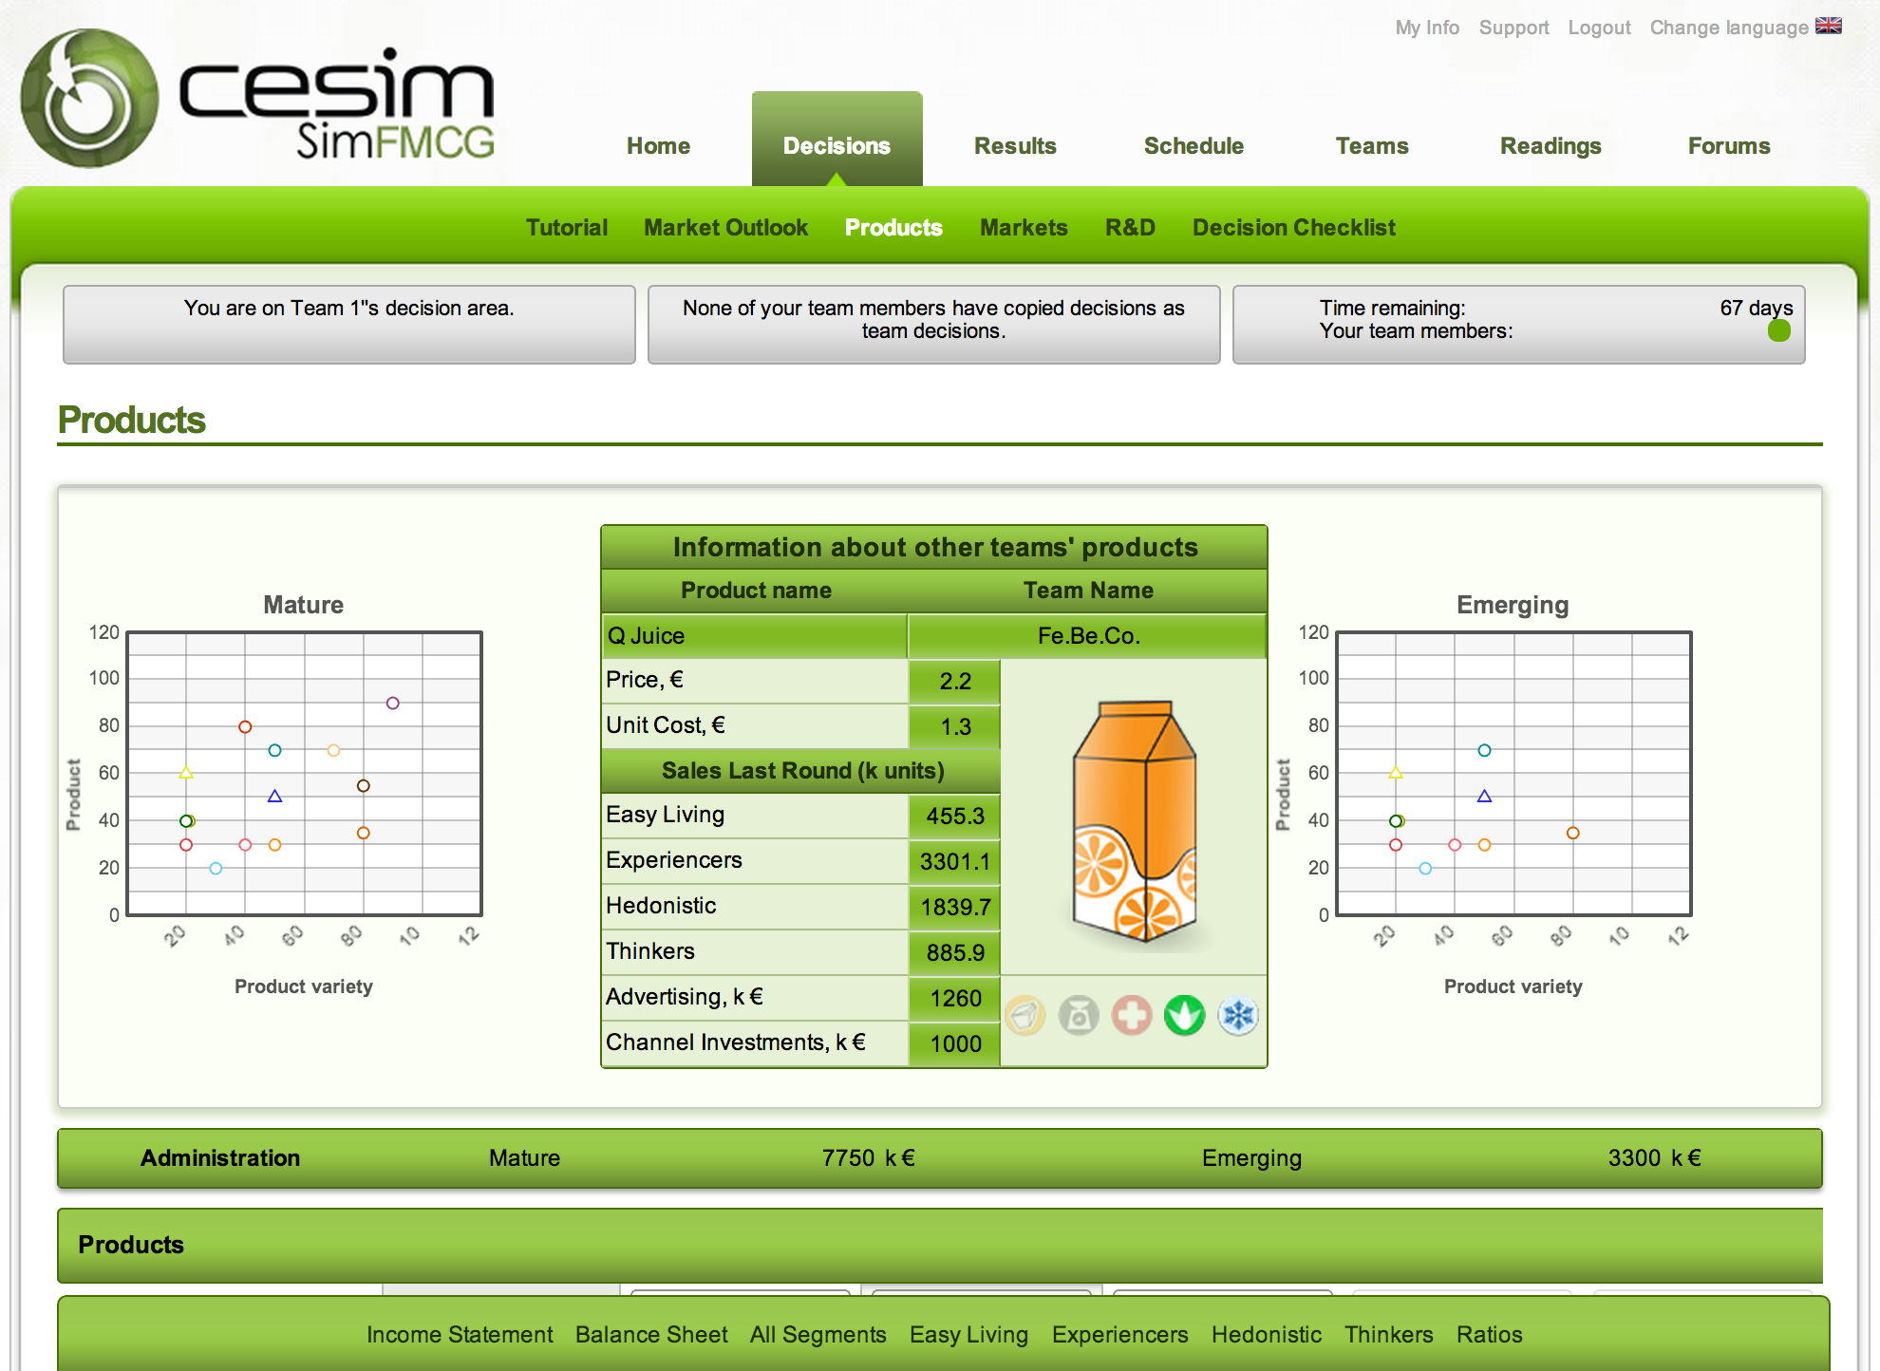The height and width of the screenshot is (1371, 1880).
Task: Go to Decision Checklist page
Action: click(x=1294, y=228)
